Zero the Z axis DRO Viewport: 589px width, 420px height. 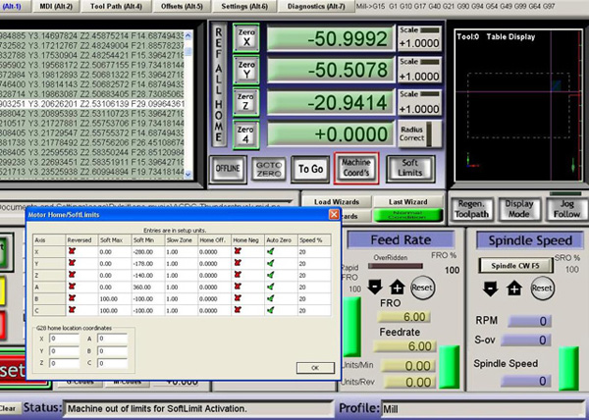tap(246, 102)
